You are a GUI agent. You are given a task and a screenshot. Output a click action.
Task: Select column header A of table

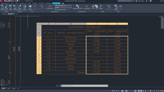pyautogui.click(x=48, y=24)
